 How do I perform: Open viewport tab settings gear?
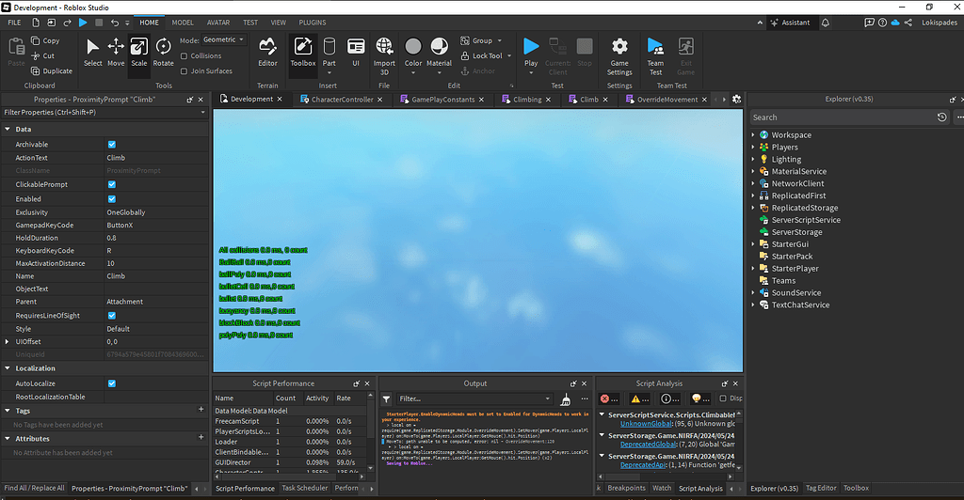[x=736, y=99]
